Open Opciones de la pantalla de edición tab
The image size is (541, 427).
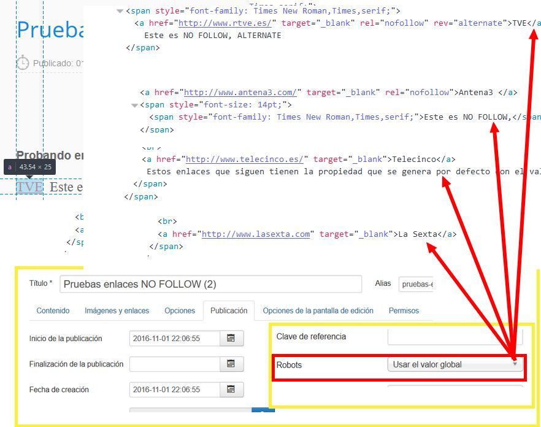pos(318,310)
